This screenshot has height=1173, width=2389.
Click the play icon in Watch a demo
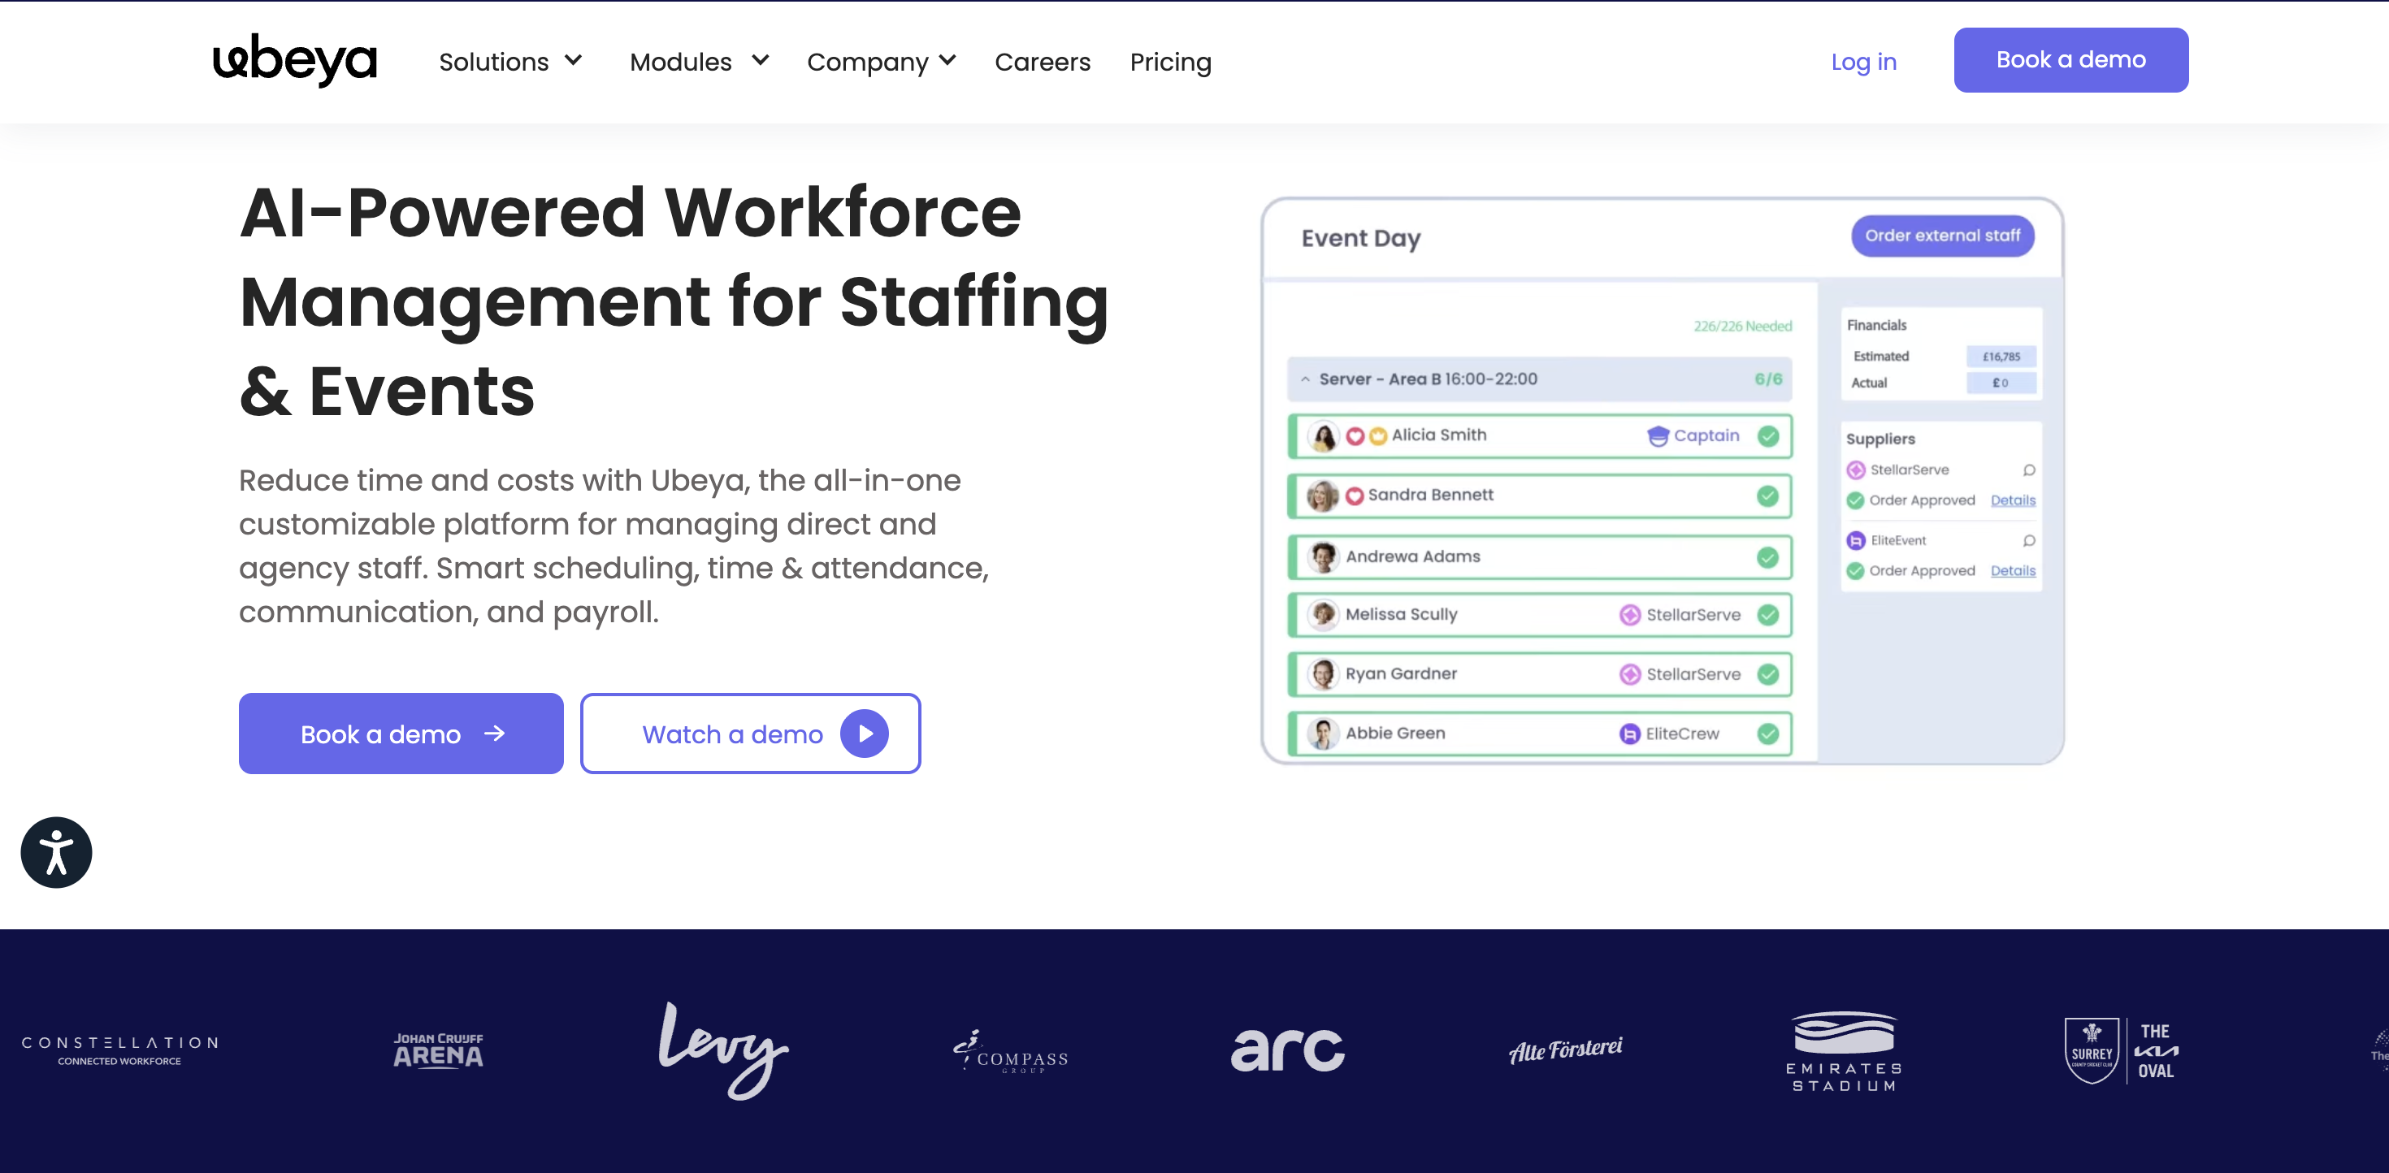(864, 734)
